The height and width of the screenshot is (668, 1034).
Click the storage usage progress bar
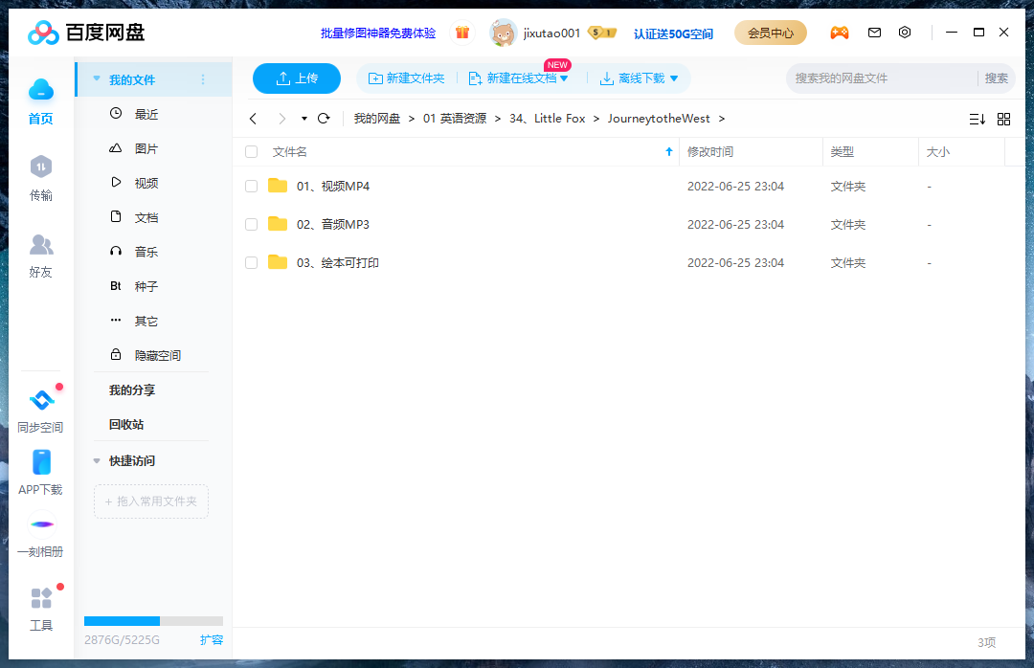[153, 620]
